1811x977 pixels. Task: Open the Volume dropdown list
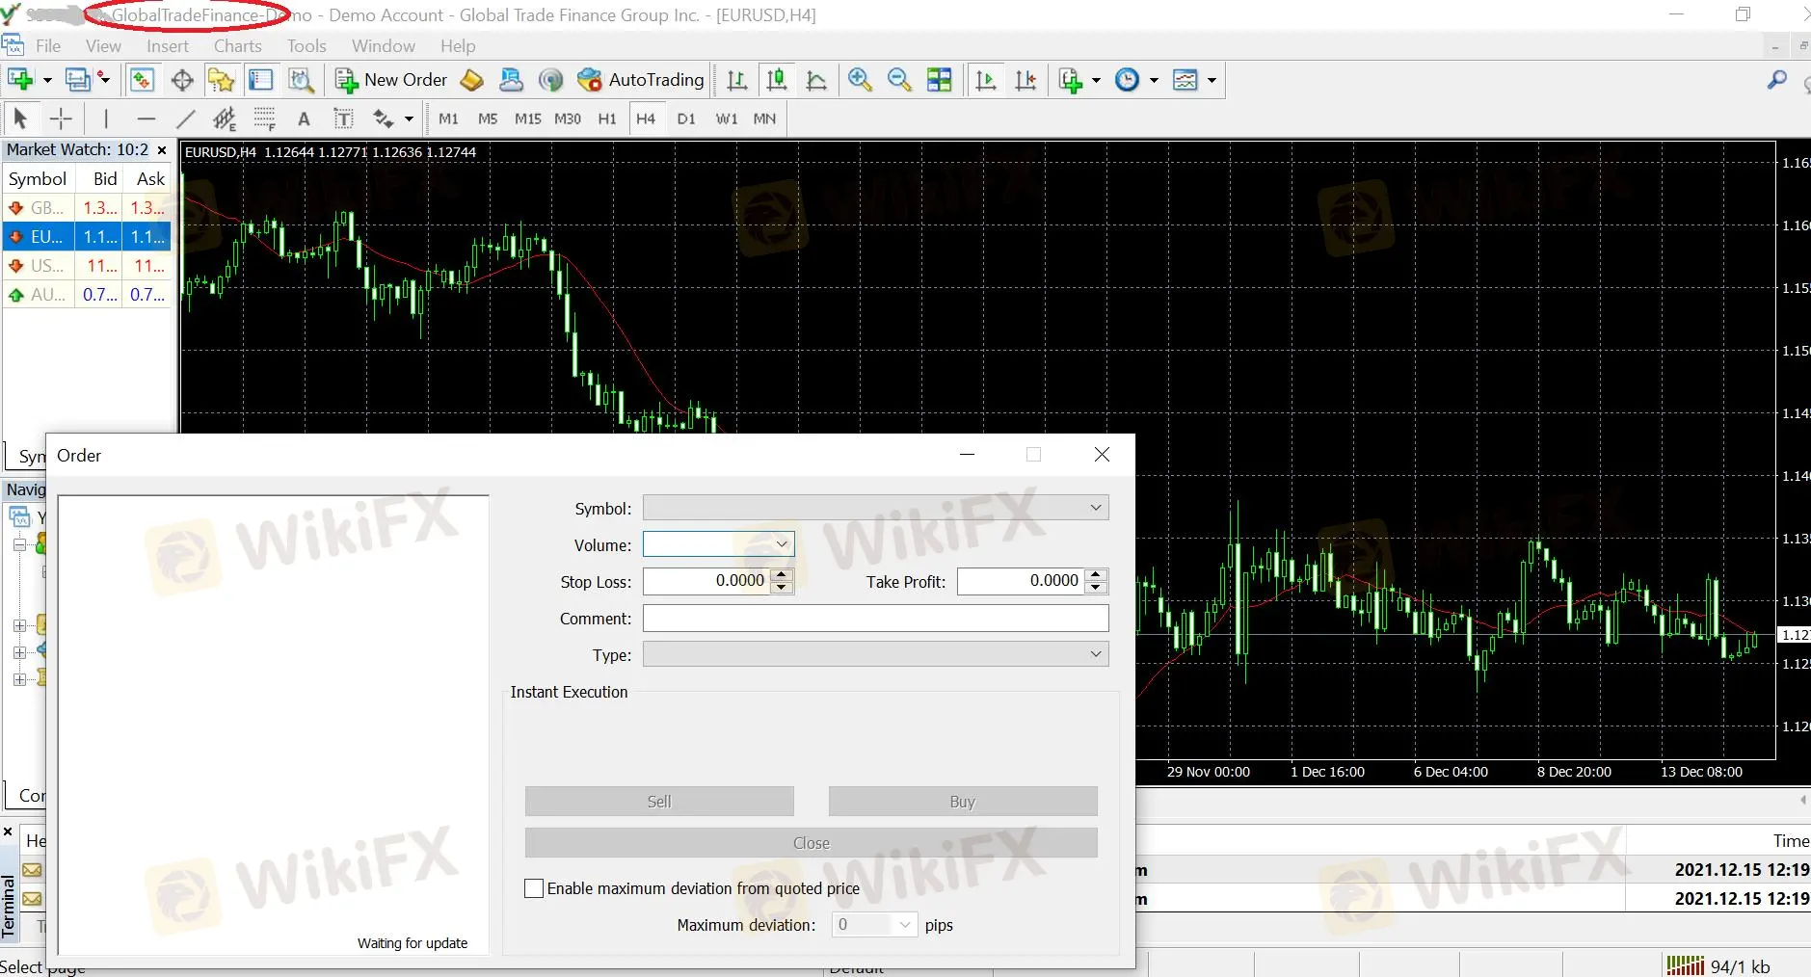click(x=782, y=544)
